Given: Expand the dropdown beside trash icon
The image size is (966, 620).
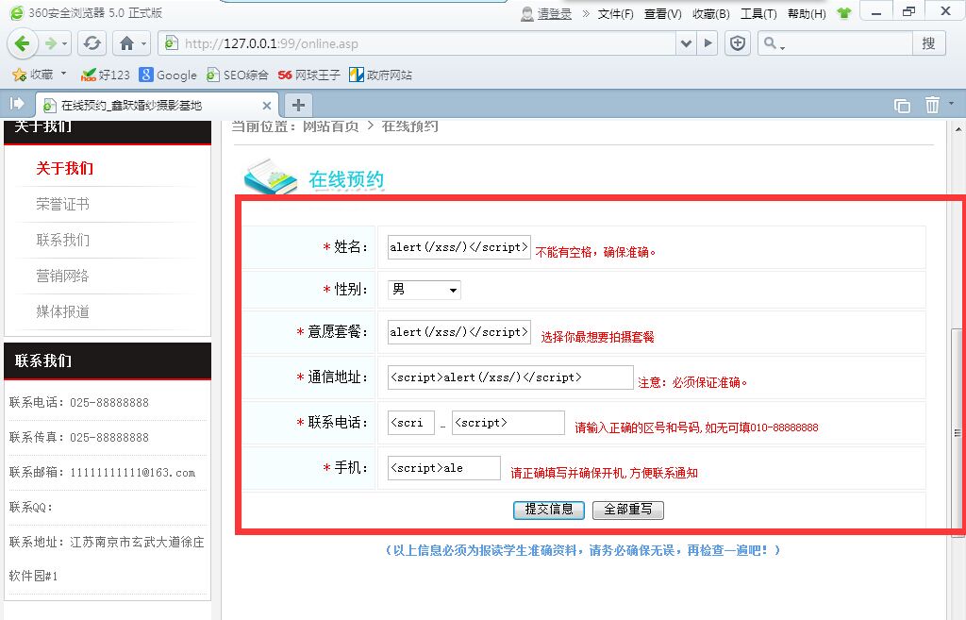Looking at the screenshot, I should click(x=951, y=104).
